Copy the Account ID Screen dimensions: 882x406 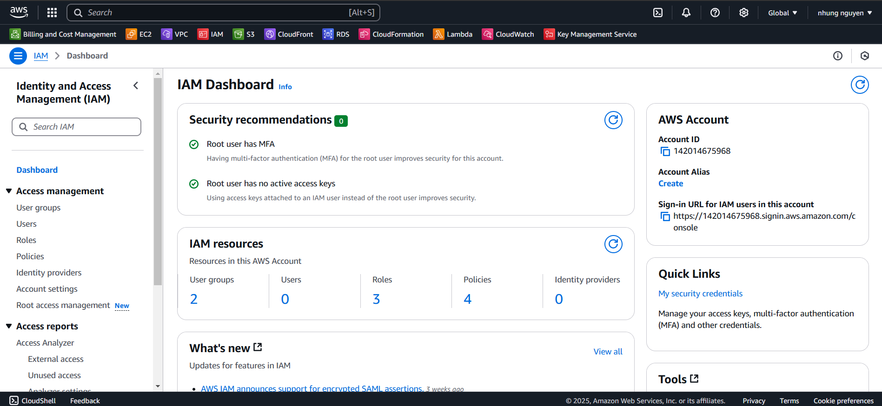[665, 151]
